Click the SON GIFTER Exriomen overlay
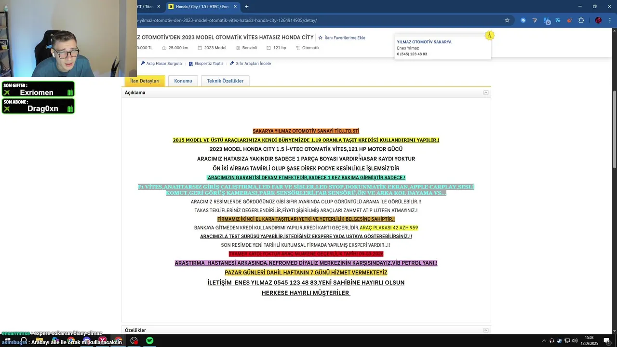The image size is (617, 347). (38, 89)
